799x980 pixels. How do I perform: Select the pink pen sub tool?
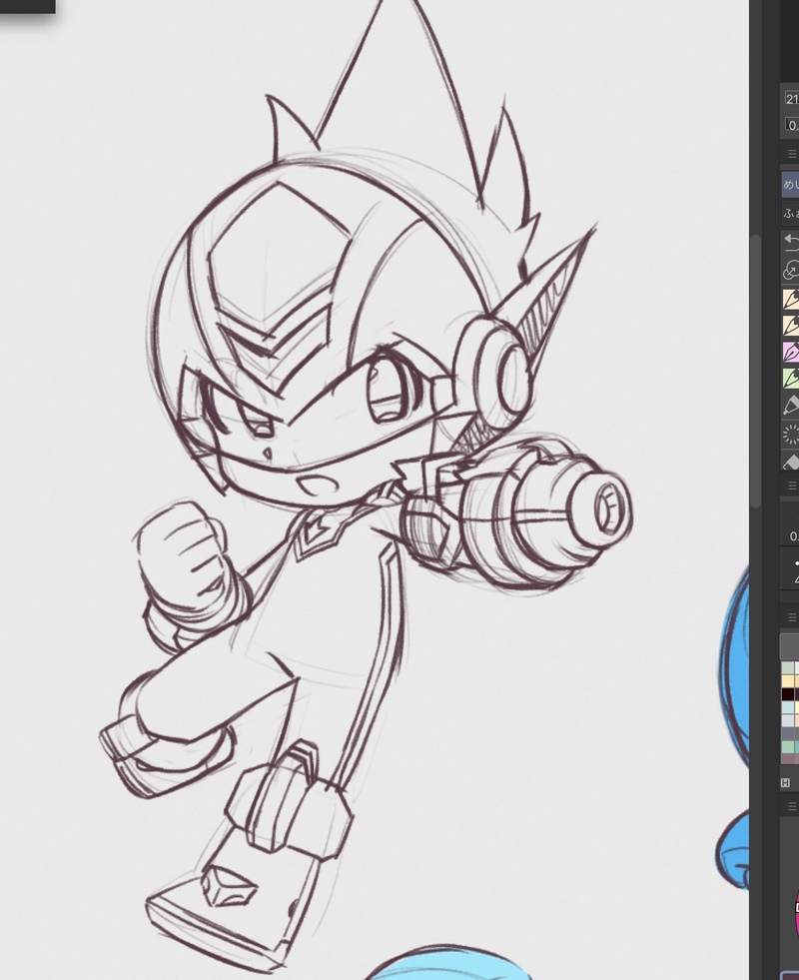point(791,352)
